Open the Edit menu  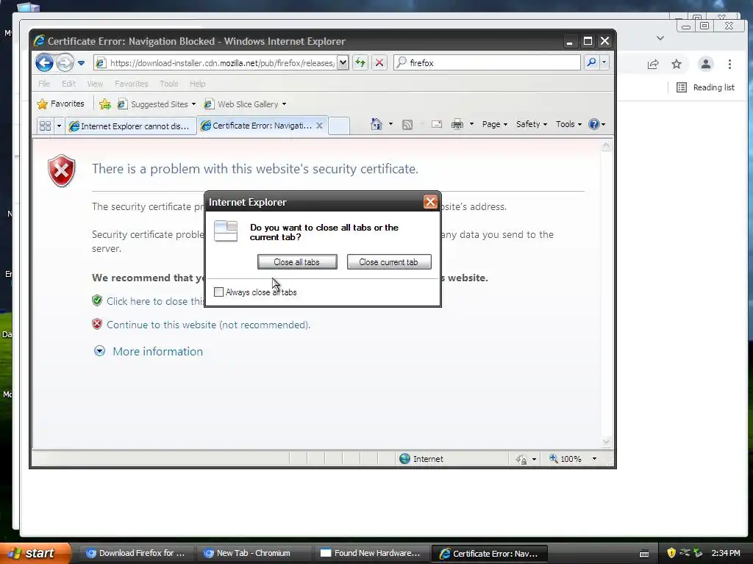coord(68,84)
